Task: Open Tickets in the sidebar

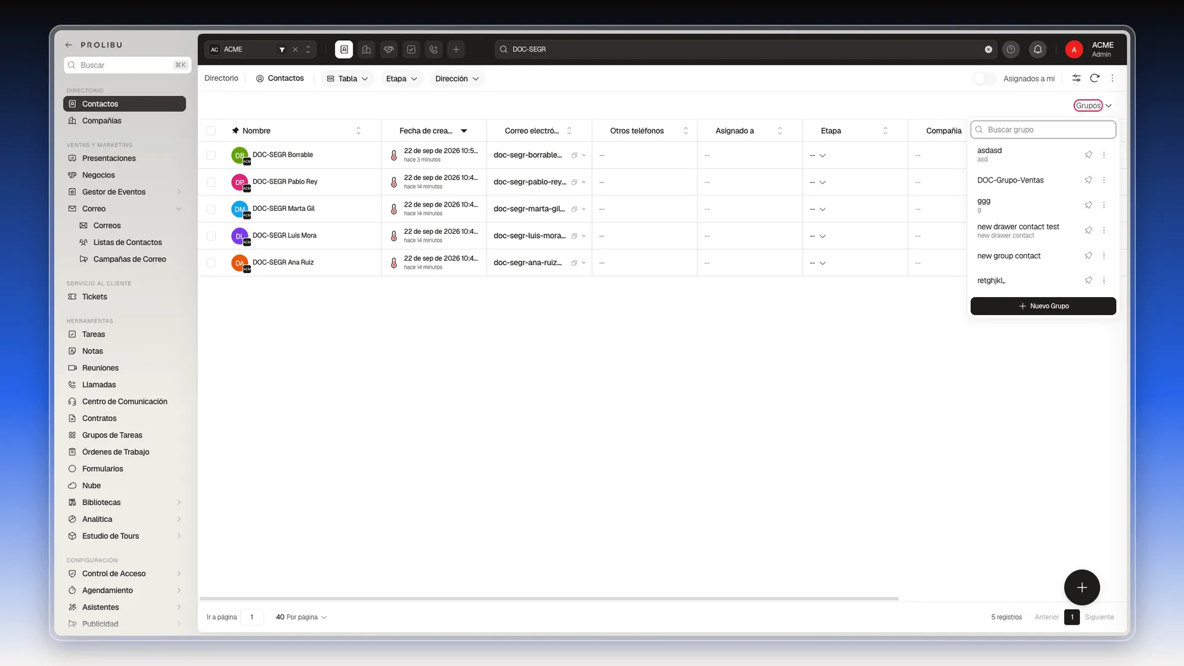Action: [x=125, y=297]
